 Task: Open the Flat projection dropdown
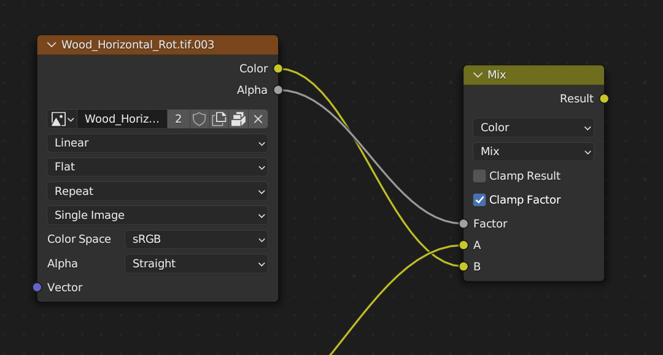[x=157, y=167]
